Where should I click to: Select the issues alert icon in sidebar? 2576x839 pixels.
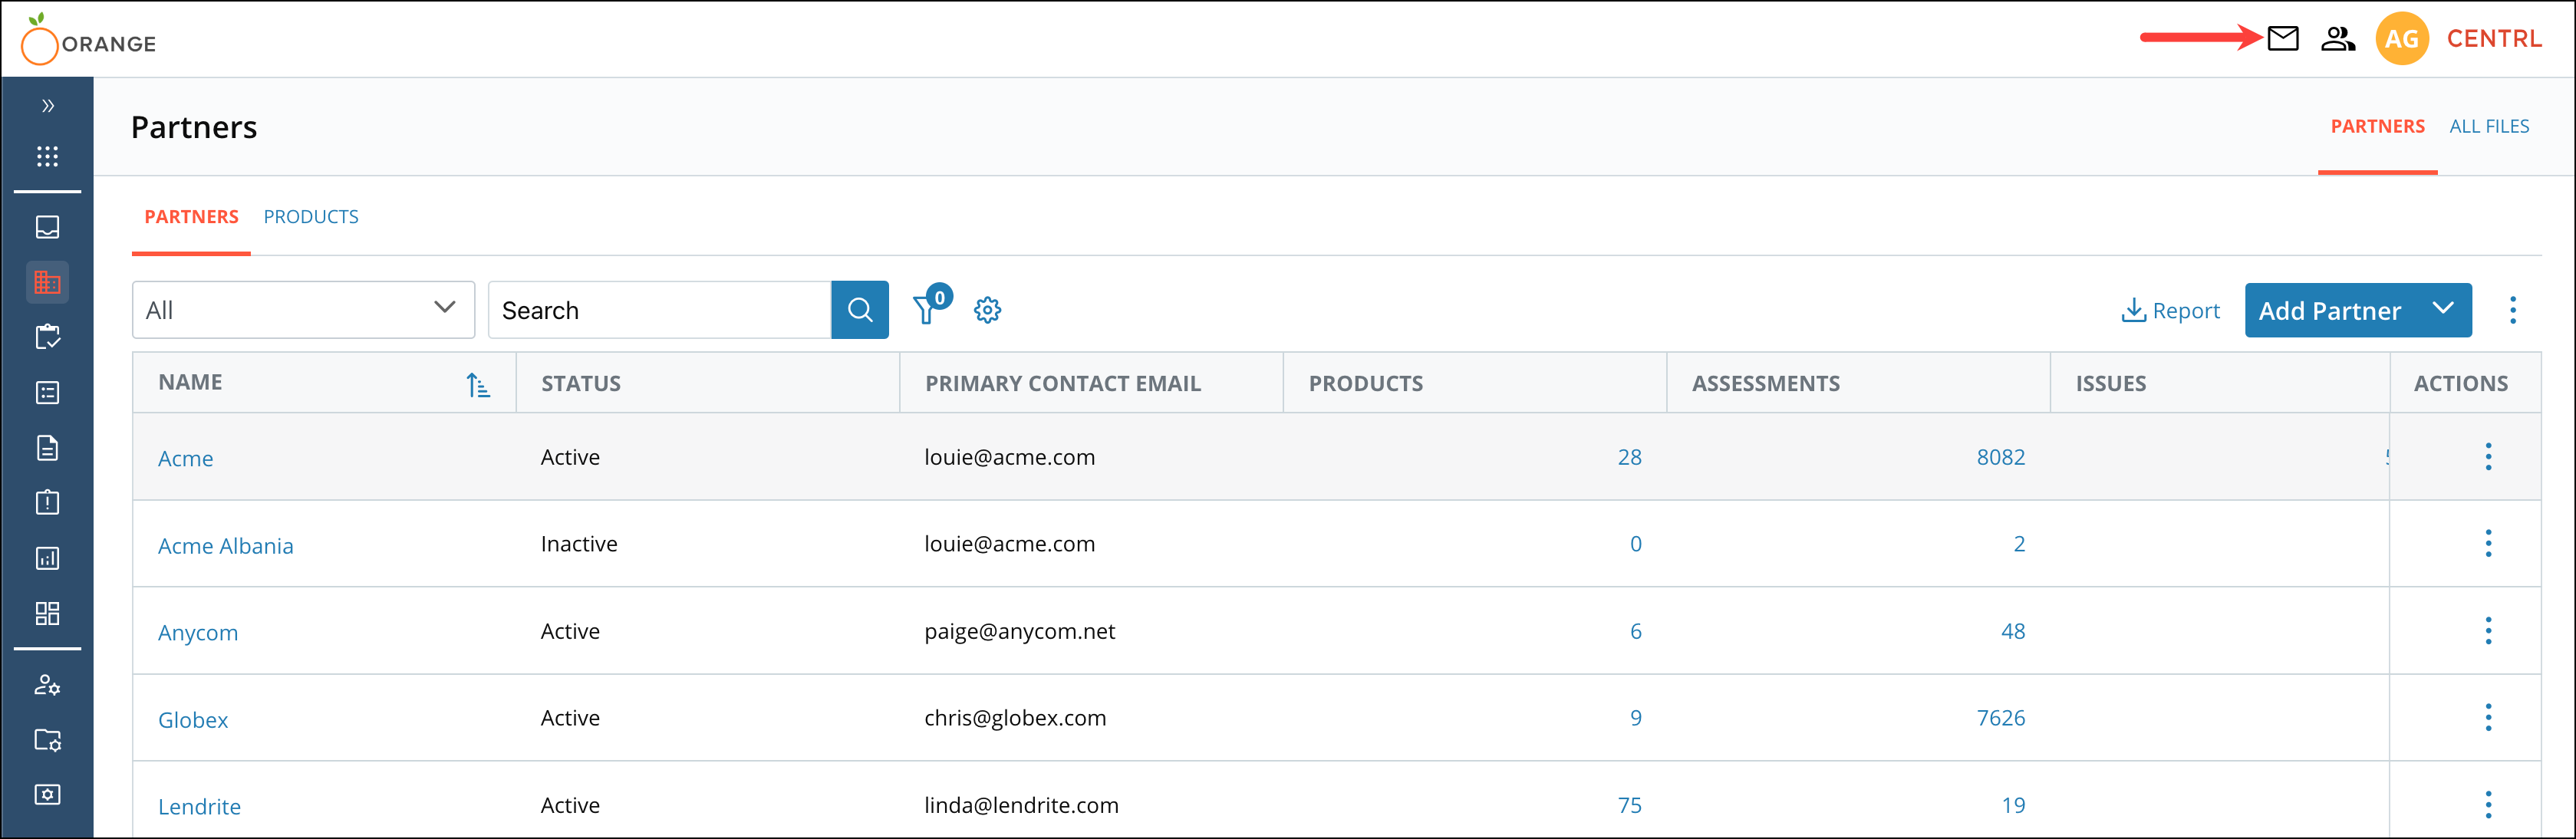tap(47, 503)
